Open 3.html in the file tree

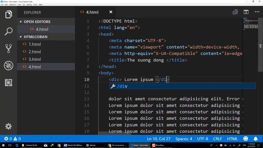pyautogui.click(x=46, y=59)
